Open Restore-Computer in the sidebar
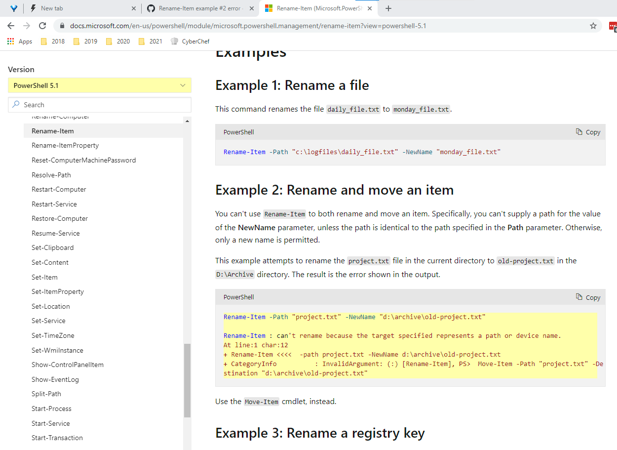 point(60,218)
